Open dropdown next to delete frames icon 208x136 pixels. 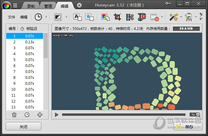point(162,17)
